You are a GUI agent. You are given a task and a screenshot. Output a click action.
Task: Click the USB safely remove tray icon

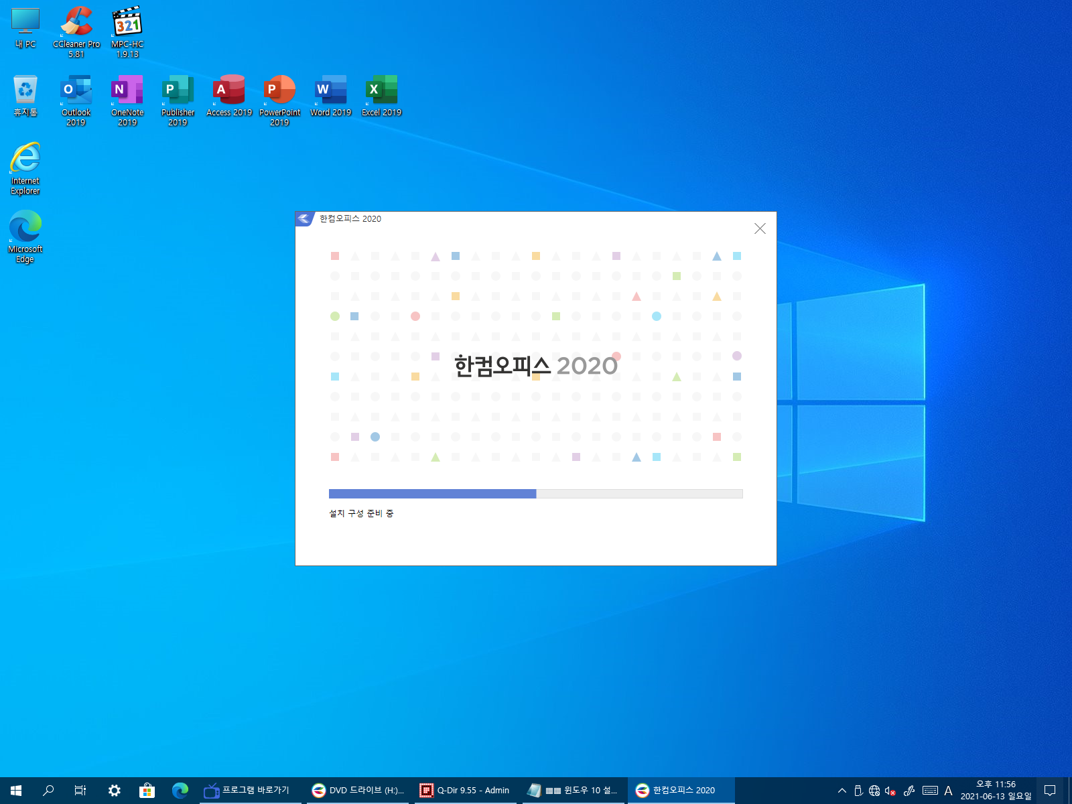(x=858, y=791)
